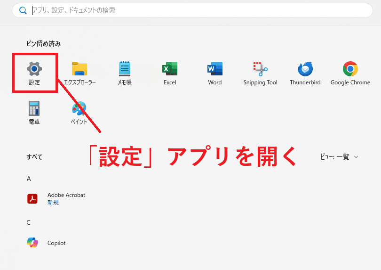Click the search magnifier icon
The height and width of the screenshot is (270, 381).
tap(23, 10)
